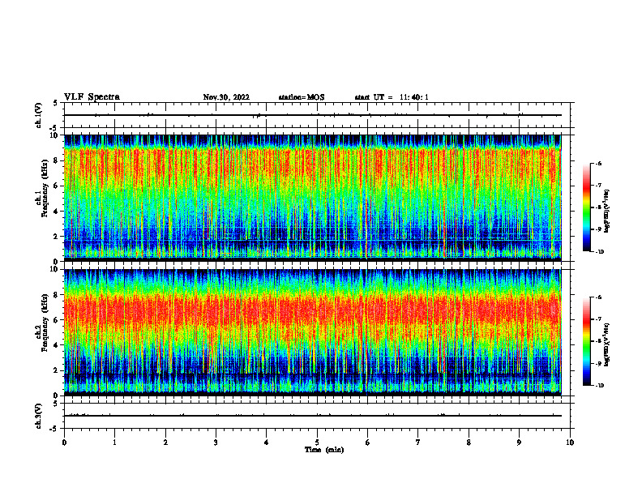Image resolution: width=642 pixels, height=496 pixels.
Task: Click the ch.2 PSD color scale bar
Action: tap(586, 341)
